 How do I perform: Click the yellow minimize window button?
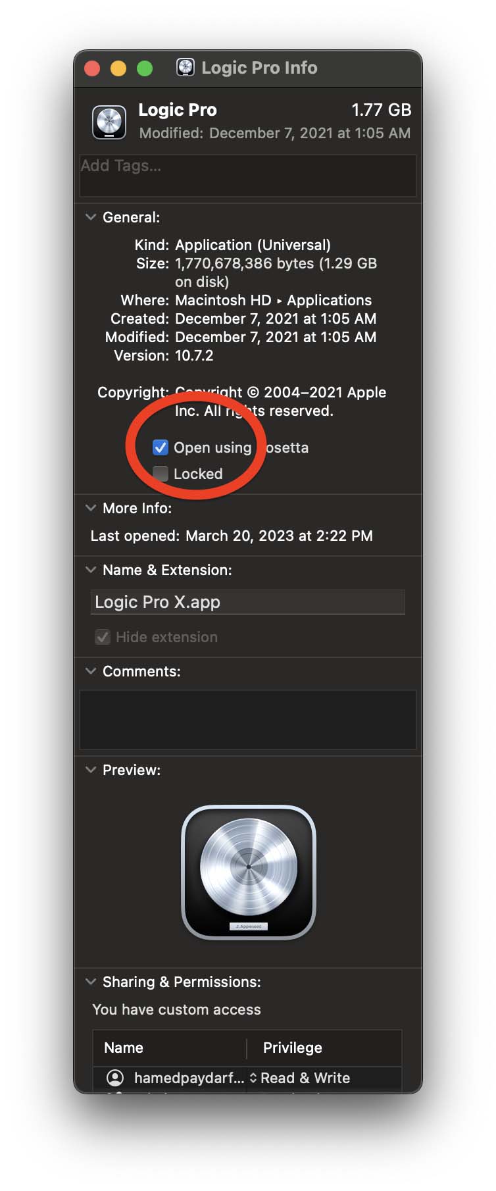pos(118,68)
